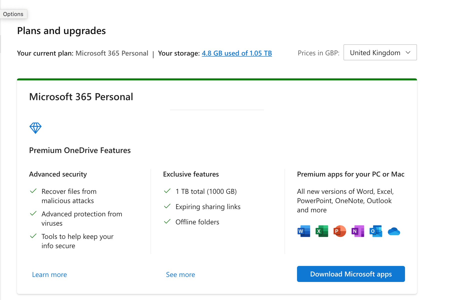Click checkmark beside Recover files from malicious attacks
Image resolution: width=464 pixels, height=300 pixels.
(33, 191)
